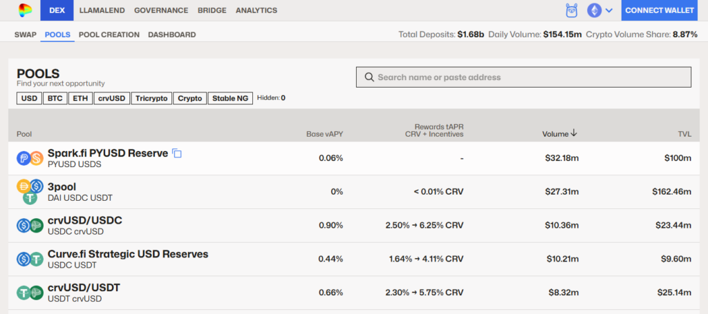Click the Curve rainbow logo

point(25,10)
